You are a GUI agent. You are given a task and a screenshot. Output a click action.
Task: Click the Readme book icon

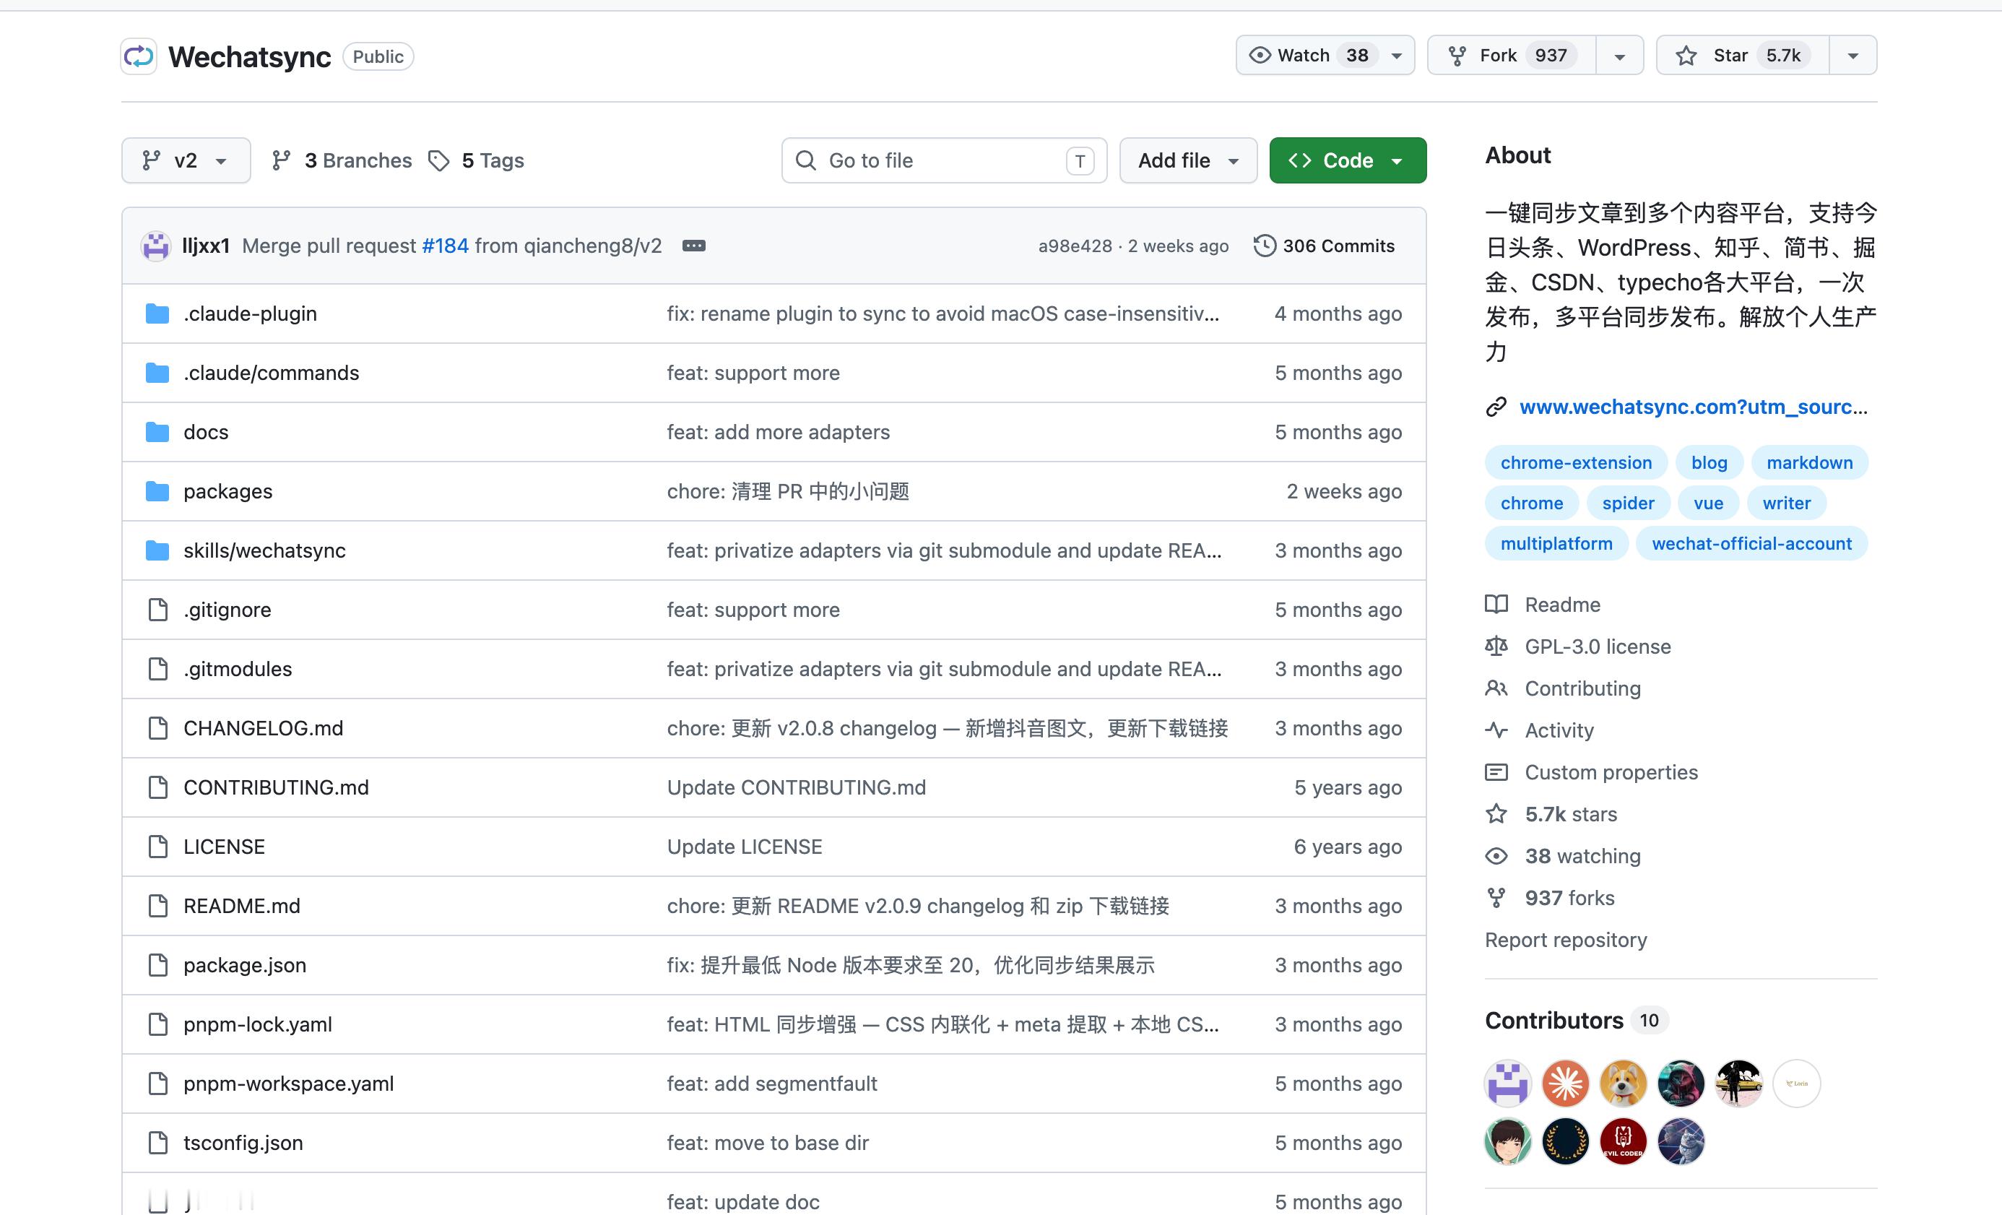1496,605
